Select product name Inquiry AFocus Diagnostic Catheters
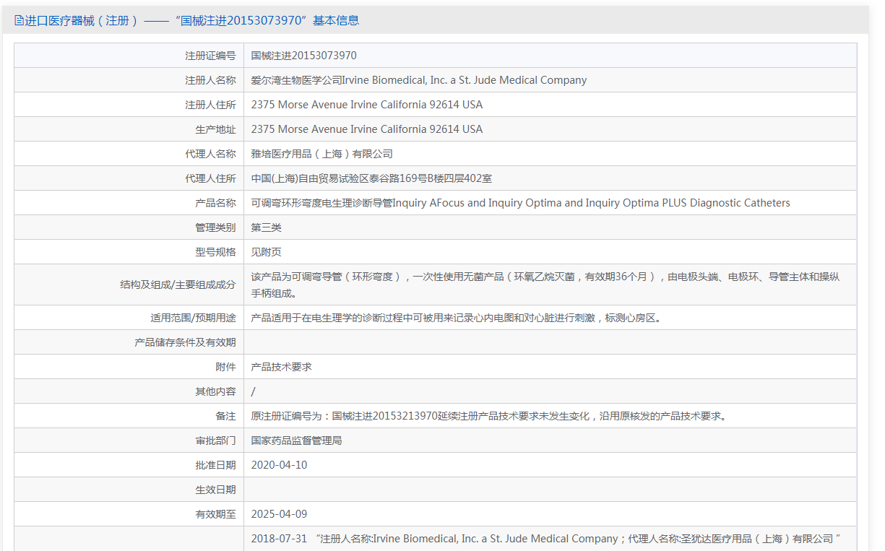885x551 pixels. (x=520, y=203)
